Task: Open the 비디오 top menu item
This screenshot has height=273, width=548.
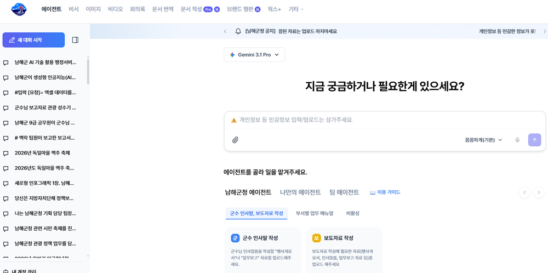Action: 115,9
